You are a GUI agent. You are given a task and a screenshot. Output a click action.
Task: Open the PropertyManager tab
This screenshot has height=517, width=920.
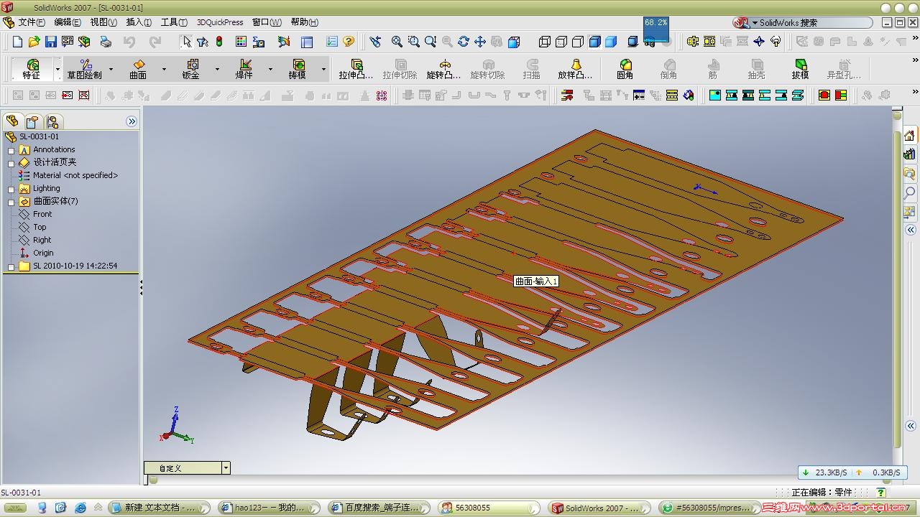pyautogui.click(x=32, y=121)
